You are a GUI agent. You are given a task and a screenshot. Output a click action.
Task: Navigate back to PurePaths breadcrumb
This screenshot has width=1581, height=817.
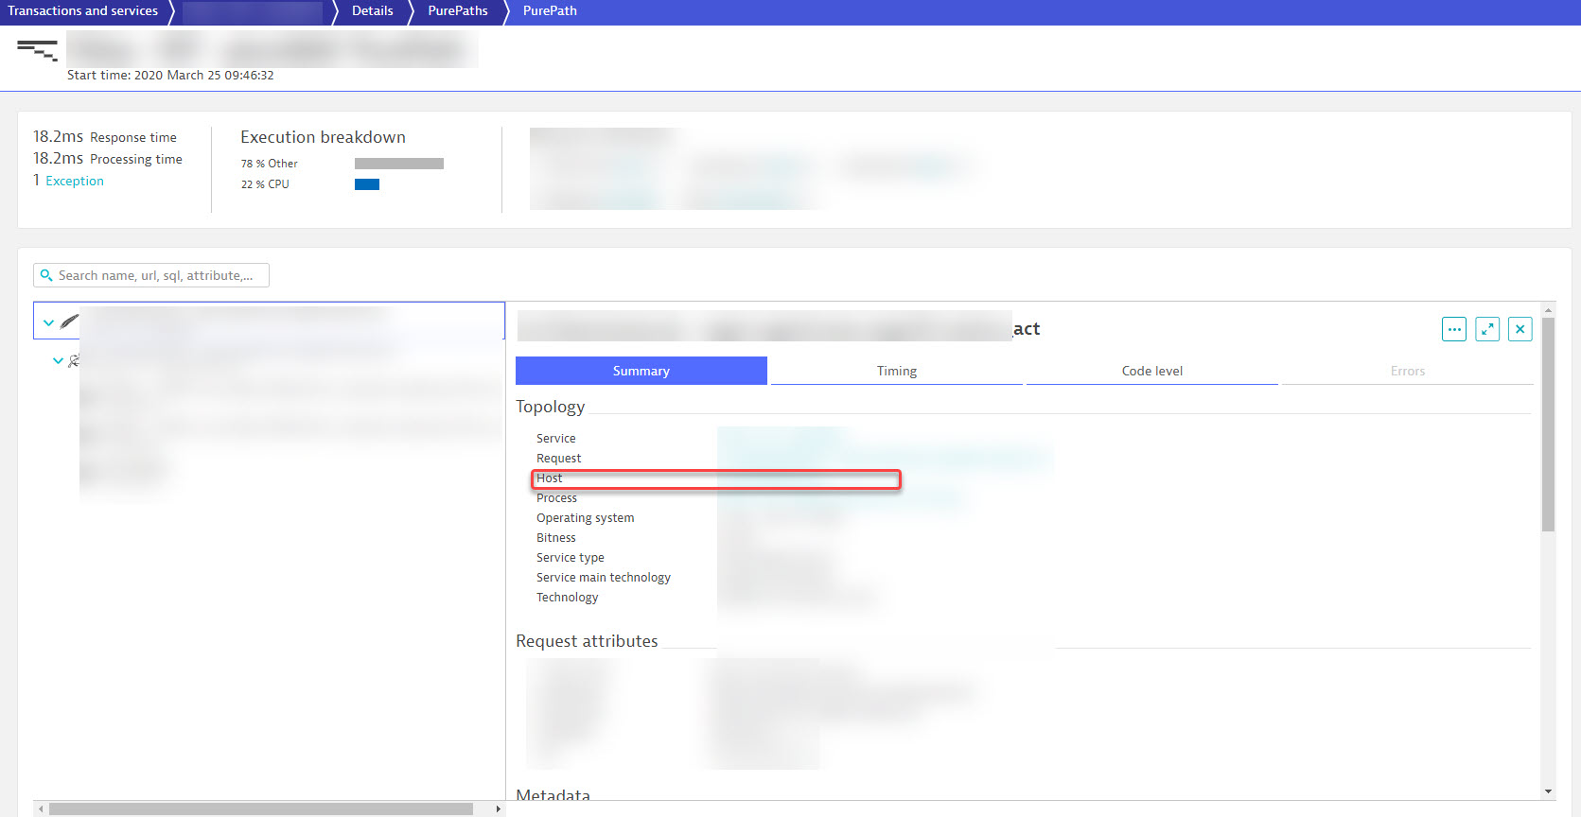coord(457,11)
